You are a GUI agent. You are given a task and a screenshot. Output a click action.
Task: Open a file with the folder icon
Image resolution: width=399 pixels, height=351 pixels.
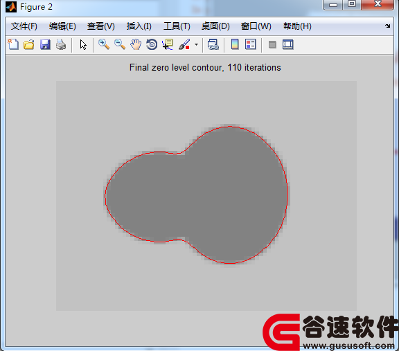[29, 44]
